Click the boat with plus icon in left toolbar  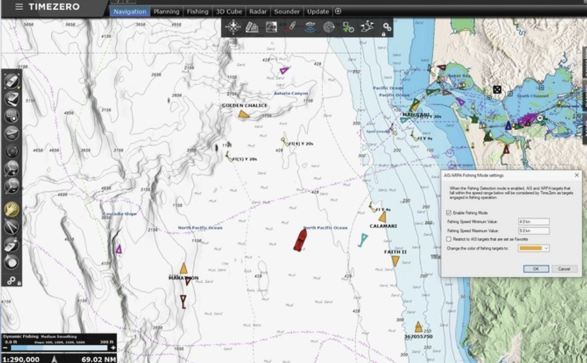point(11,244)
